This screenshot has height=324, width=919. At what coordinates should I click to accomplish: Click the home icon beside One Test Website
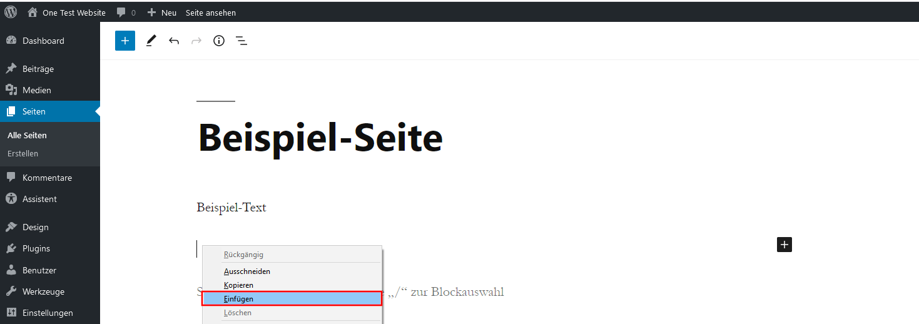coord(33,12)
